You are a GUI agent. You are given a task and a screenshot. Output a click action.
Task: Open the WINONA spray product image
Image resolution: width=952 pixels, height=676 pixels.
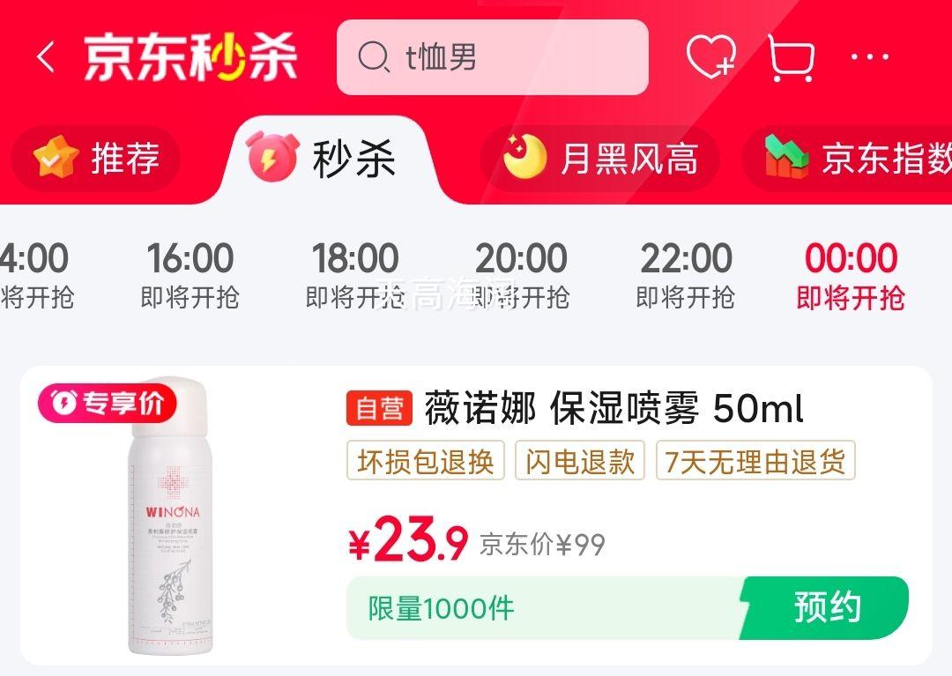coord(172,516)
